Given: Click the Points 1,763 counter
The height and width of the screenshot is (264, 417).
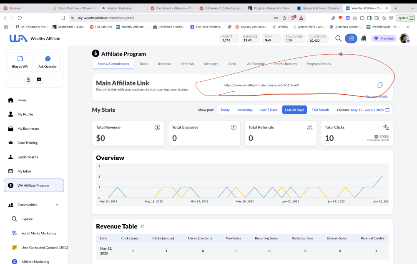Looking at the screenshot, I should click(x=229, y=38).
